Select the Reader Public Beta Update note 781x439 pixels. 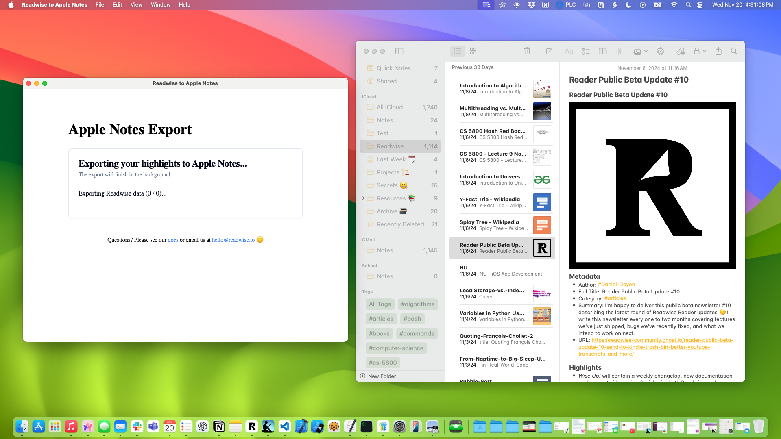(502, 248)
